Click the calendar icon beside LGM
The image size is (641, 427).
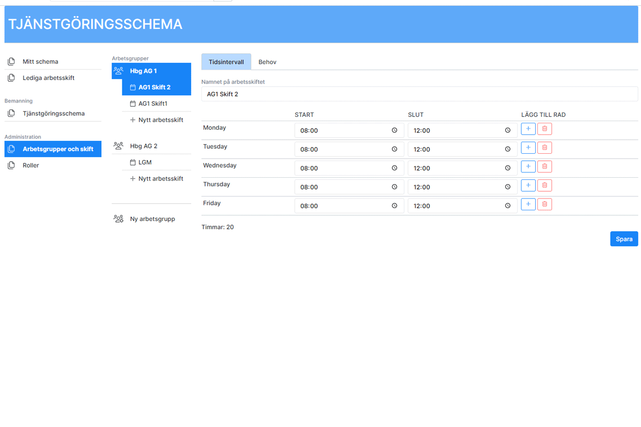(x=133, y=162)
